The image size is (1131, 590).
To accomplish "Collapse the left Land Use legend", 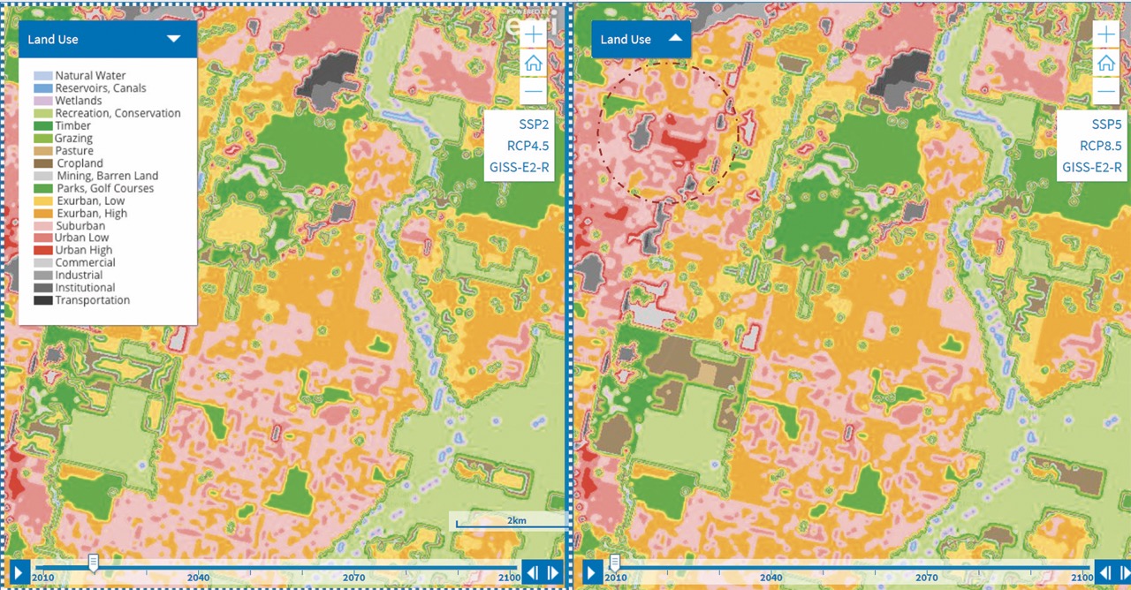I will click(x=173, y=39).
